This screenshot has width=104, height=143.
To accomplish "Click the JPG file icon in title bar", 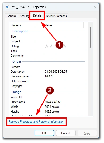I will pos(7,7).
